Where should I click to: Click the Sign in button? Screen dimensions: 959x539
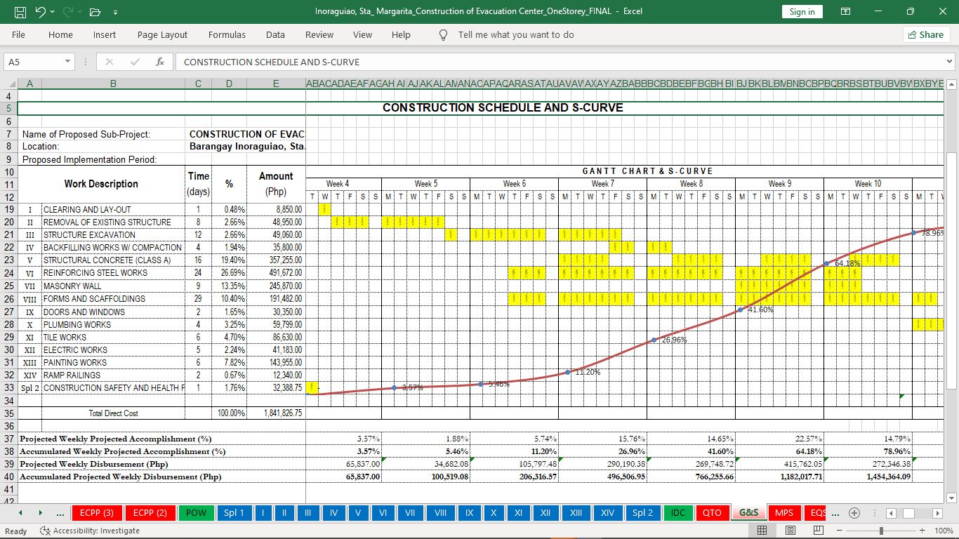[802, 12]
